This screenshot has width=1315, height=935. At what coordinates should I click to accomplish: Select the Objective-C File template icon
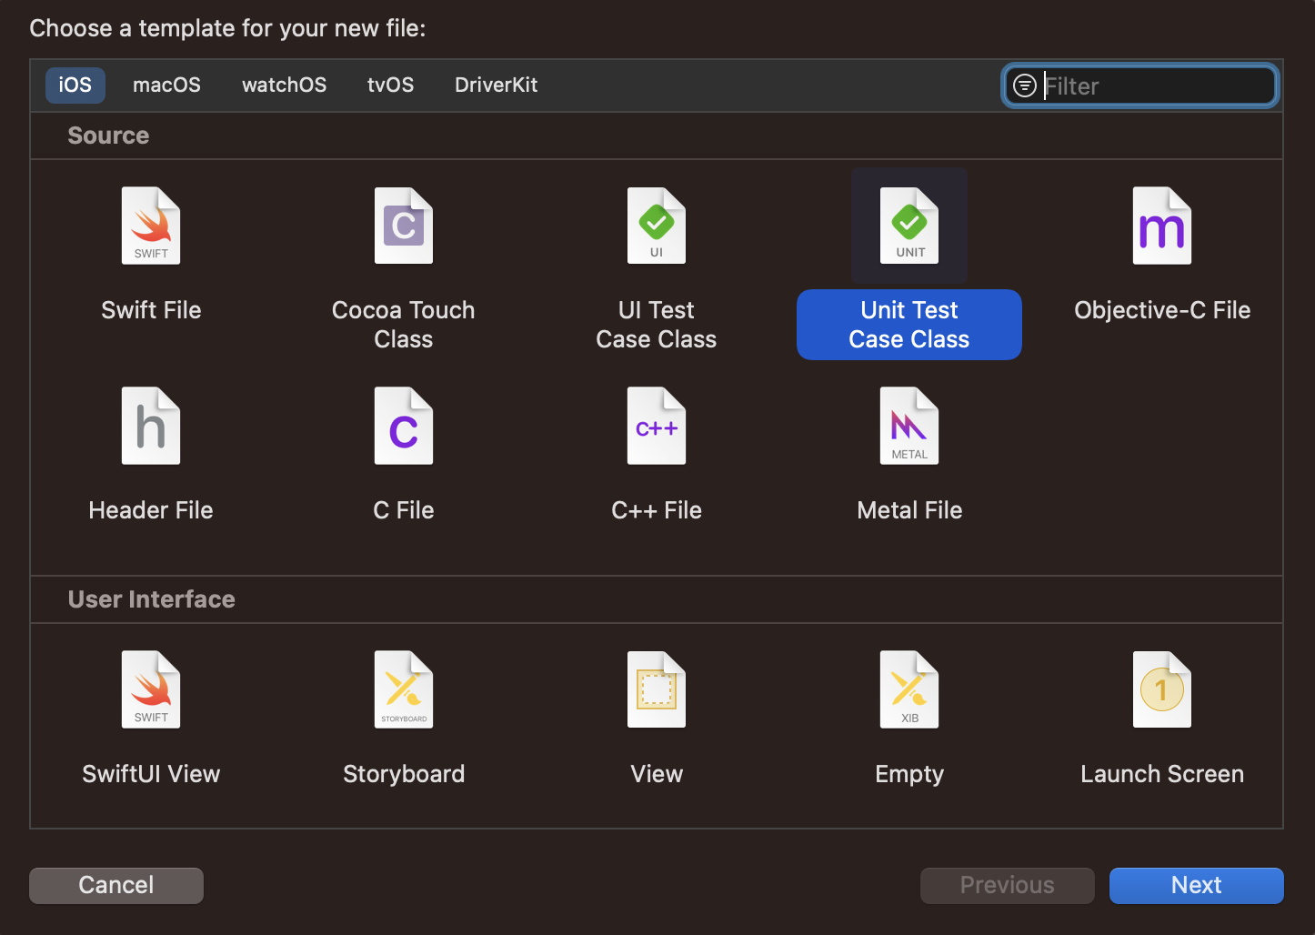click(x=1161, y=226)
